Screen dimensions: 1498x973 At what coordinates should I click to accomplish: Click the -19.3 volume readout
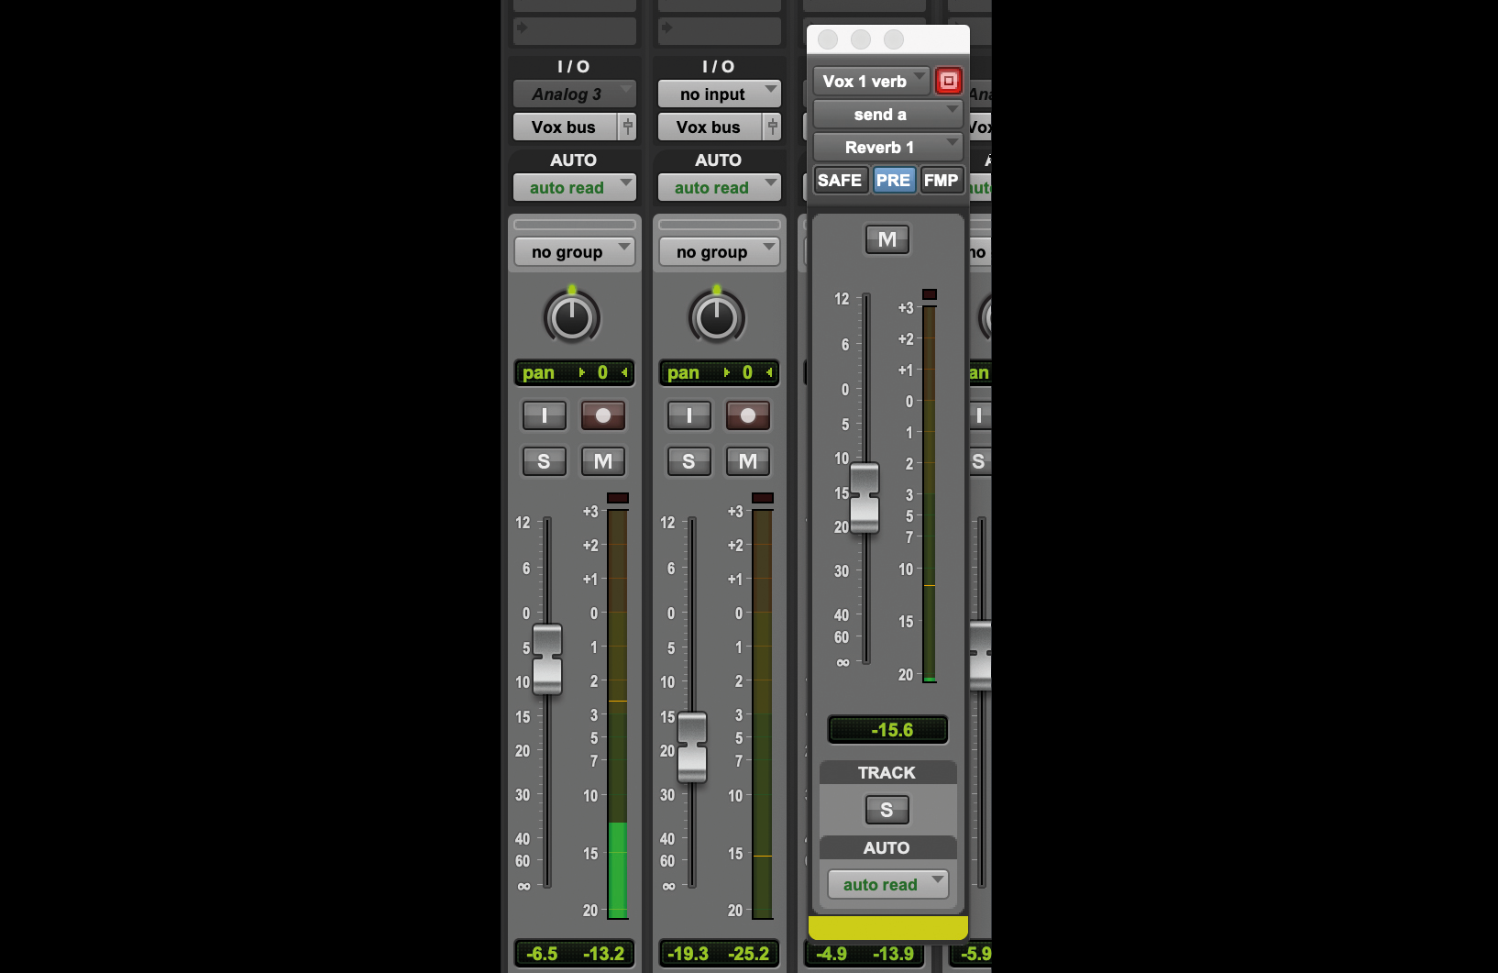coord(688,954)
